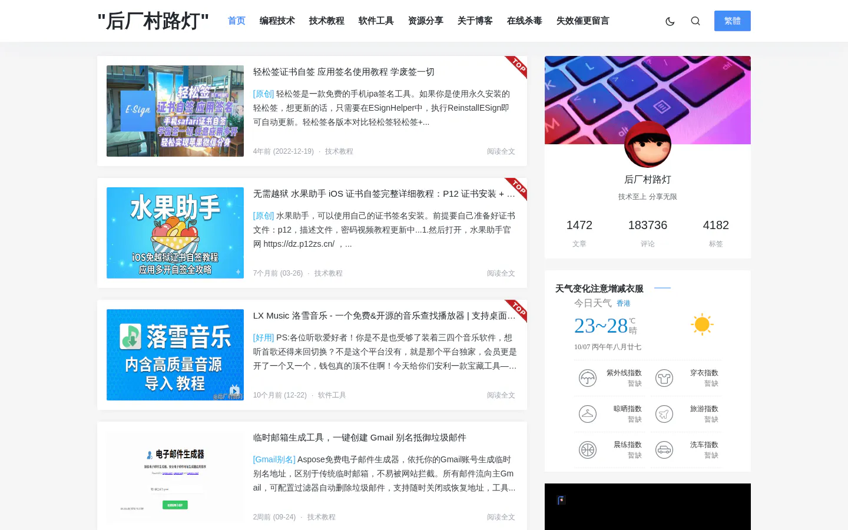Click 阅读全文 for the LX Music article
The width and height of the screenshot is (848, 530).
pos(501,395)
